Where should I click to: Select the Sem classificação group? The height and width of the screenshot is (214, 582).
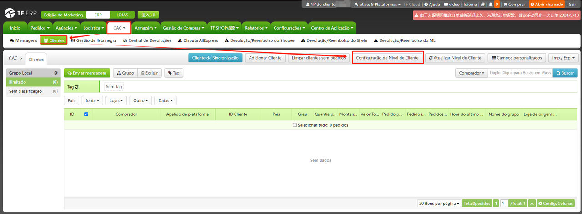[33, 91]
